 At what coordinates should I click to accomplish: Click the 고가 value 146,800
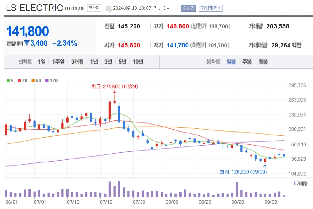pos(178,26)
